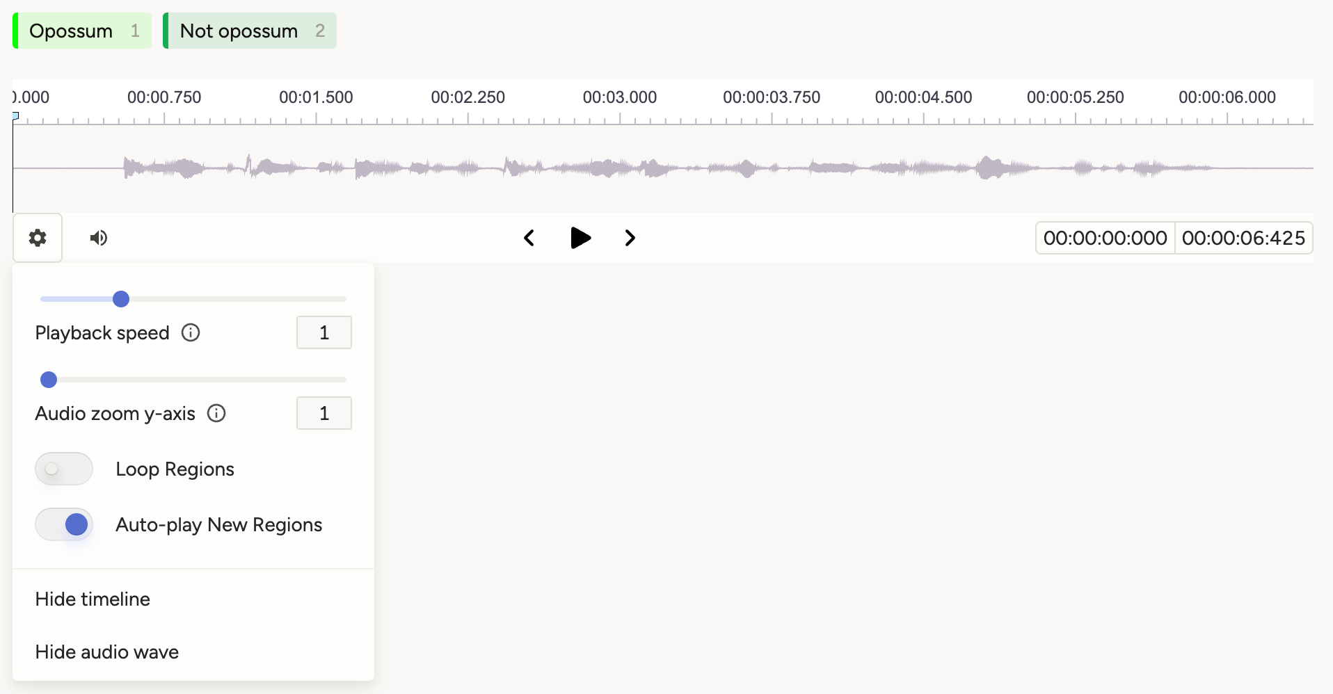Click the 00:03.000 mark on the timeline
This screenshot has height=694, width=1333.
tap(619, 97)
